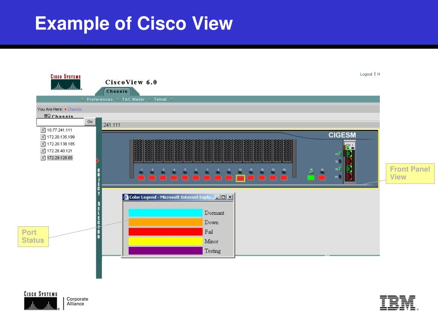
Task: Click the red Fail color swatch
Action: tap(166, 232)
